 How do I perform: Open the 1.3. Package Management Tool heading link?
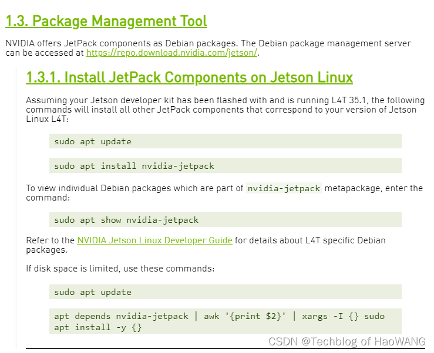106,21
